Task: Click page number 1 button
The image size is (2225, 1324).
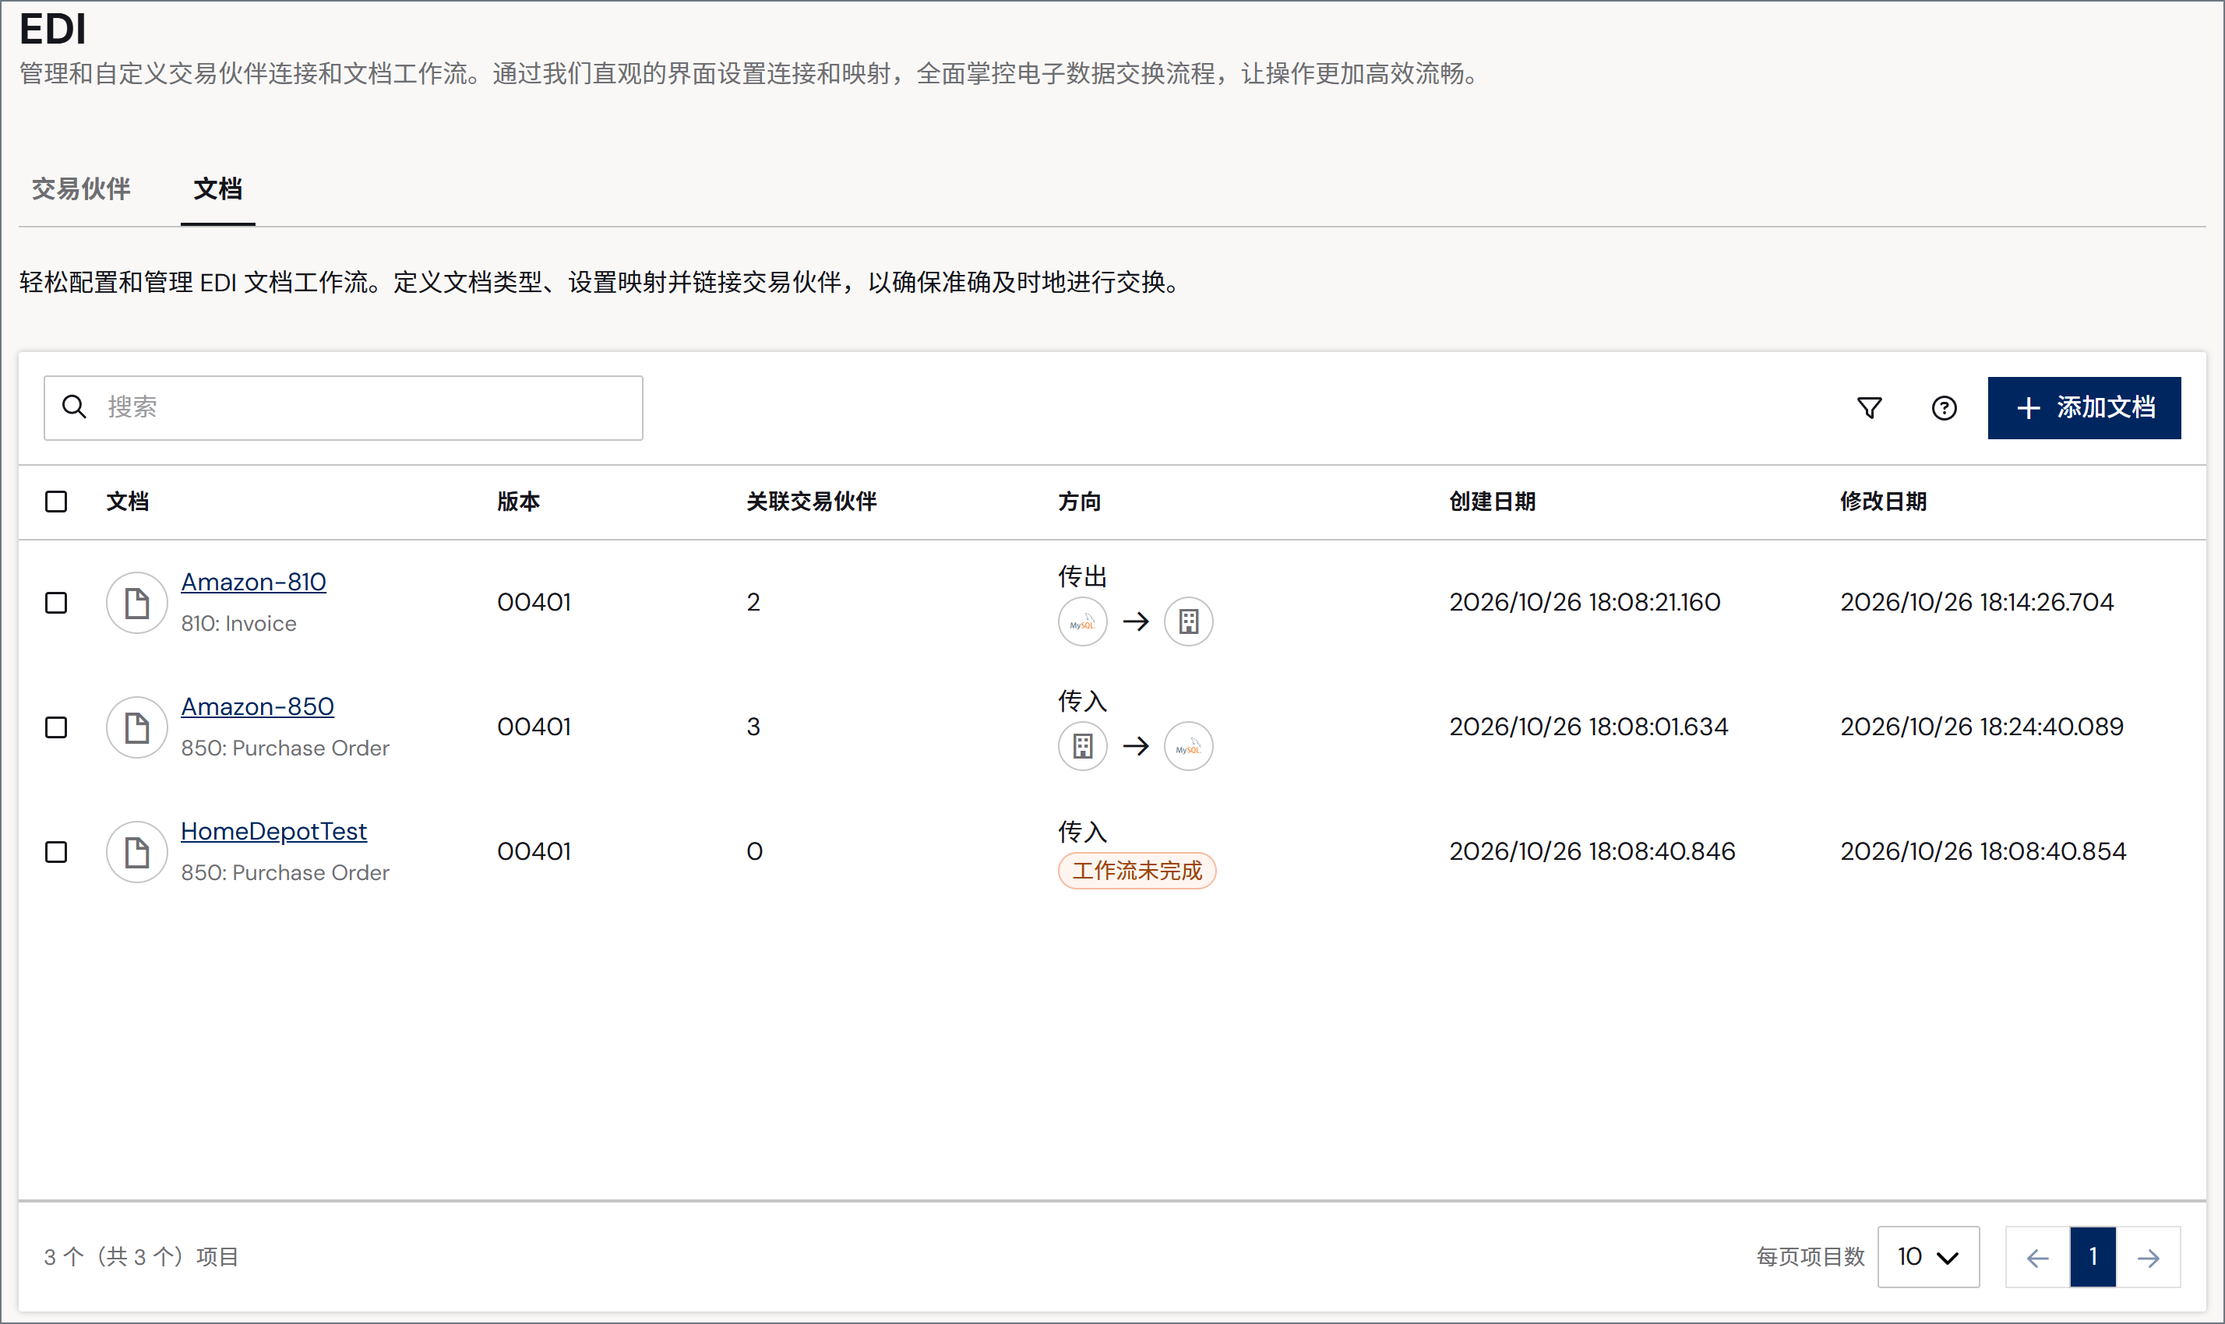Action: [x=2093, y=1257]
